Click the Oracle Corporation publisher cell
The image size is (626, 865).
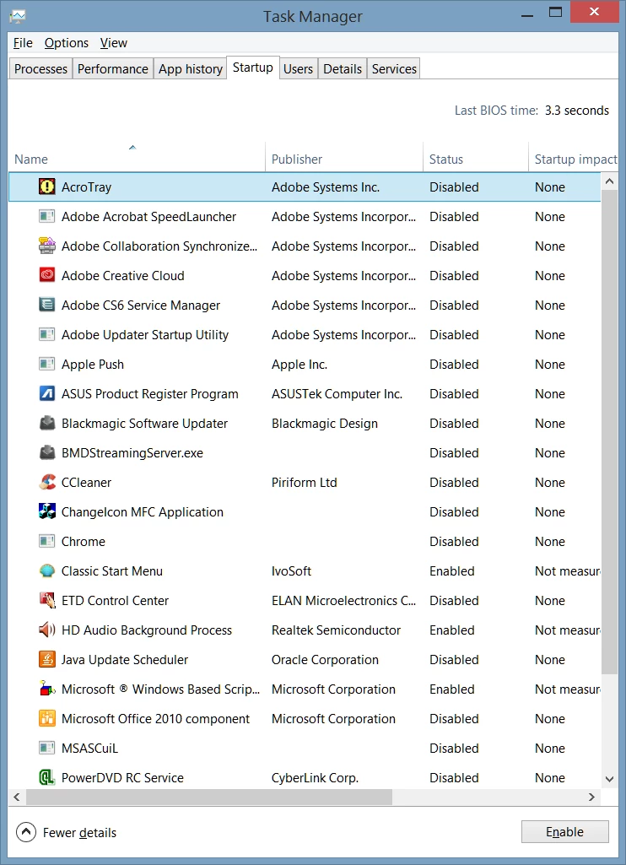tap(325, 659)
